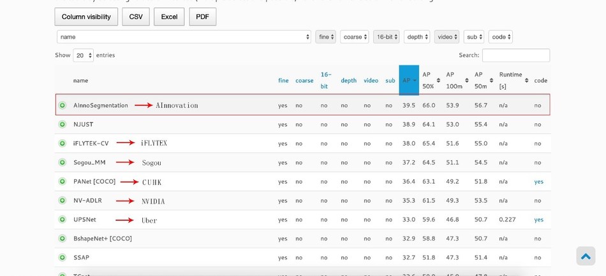
Task: Click green plus icon for PANet [COCO]
Action: [x=63, y=182]
